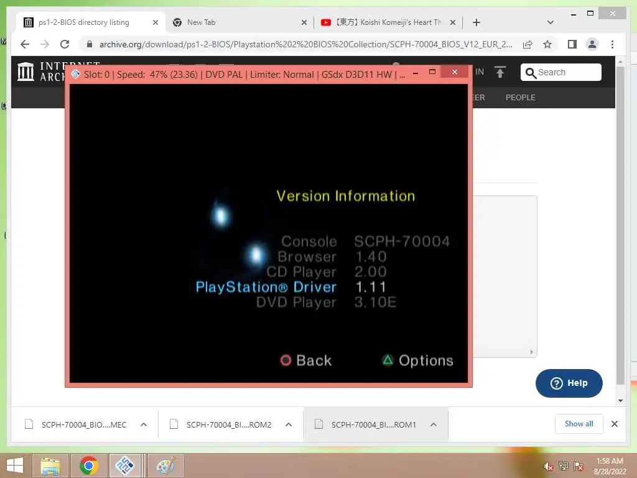637x478 pixels.
Task: Click the red circle Back option
Action: pyautogui.click(x=306, y=360)
